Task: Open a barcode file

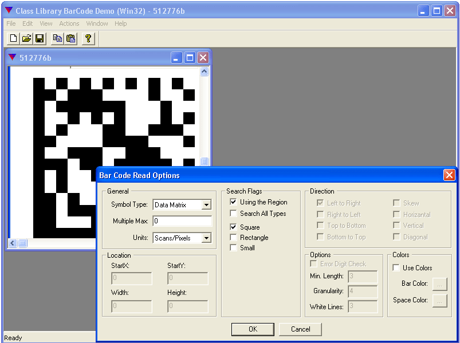Action: 26,38
